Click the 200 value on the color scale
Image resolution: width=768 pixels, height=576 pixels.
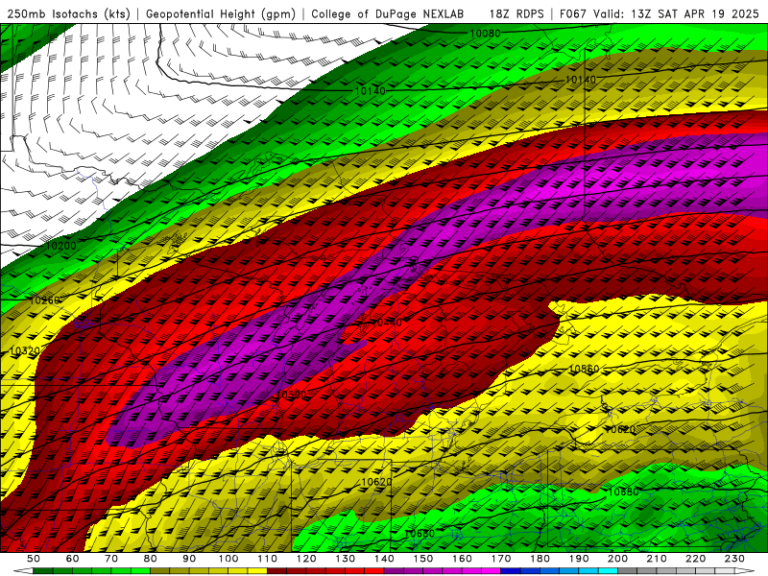click(617, 559)
